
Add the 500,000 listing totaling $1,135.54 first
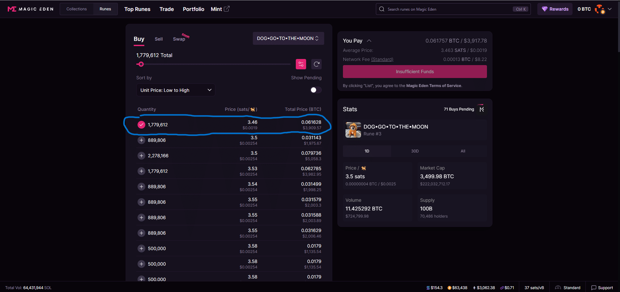[x=141, y=248]
